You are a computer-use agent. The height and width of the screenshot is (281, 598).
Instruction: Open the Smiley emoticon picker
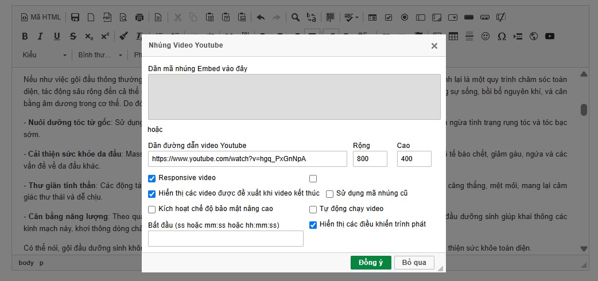tap(485, 36)
